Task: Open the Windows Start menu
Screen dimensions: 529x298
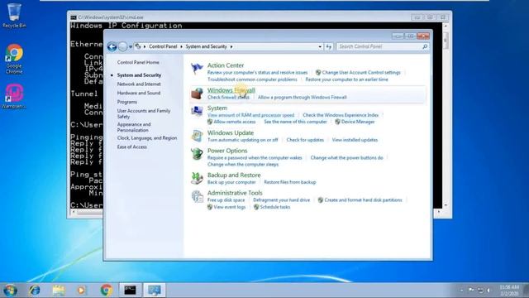Action: pos(10,291)
